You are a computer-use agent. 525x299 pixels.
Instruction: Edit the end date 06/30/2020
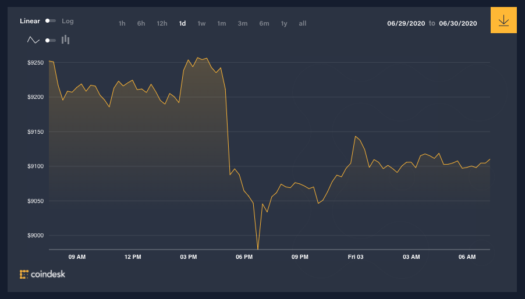tap(458, 23)
